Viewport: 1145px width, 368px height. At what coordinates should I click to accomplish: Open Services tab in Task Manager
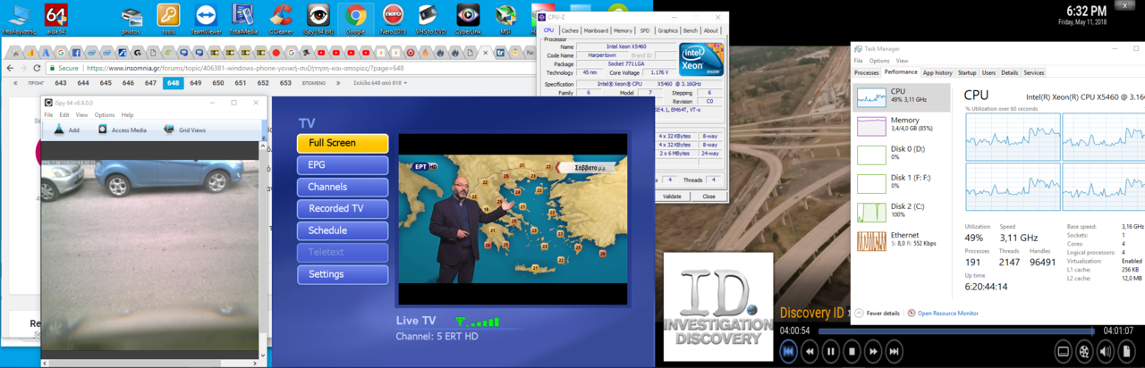(1034, 72)
